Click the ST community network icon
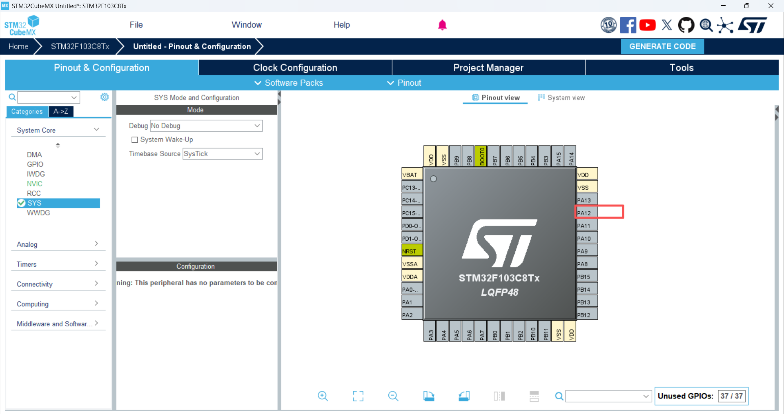 725,25
